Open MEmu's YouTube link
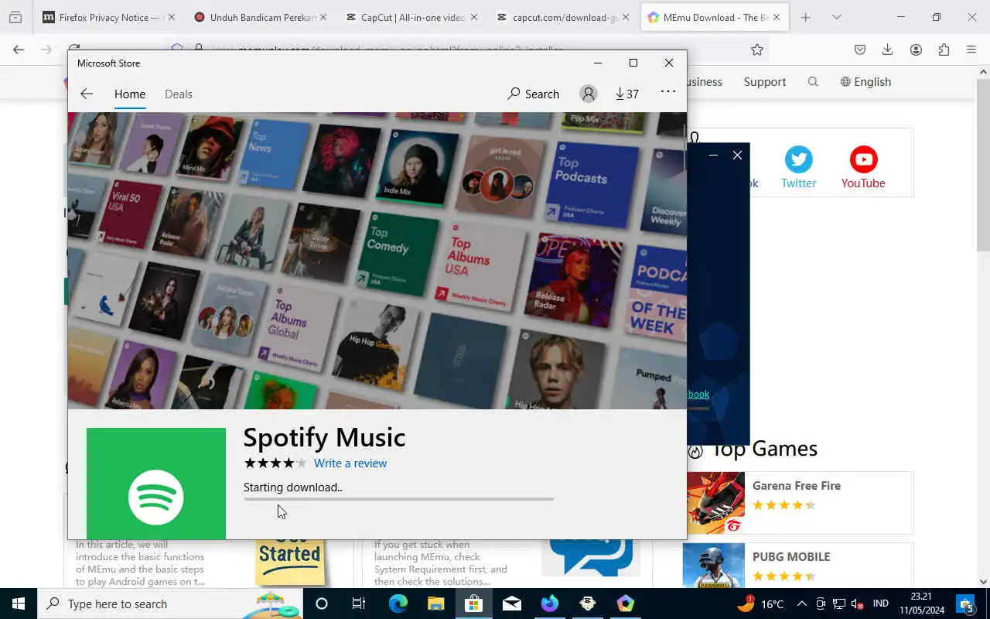Viewport: 990px width, 619px height. pos(863,168)
